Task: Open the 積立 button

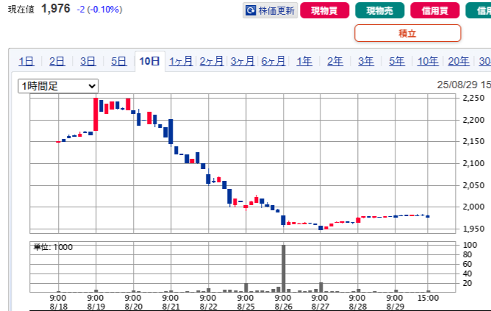Action: click(407, 33)
